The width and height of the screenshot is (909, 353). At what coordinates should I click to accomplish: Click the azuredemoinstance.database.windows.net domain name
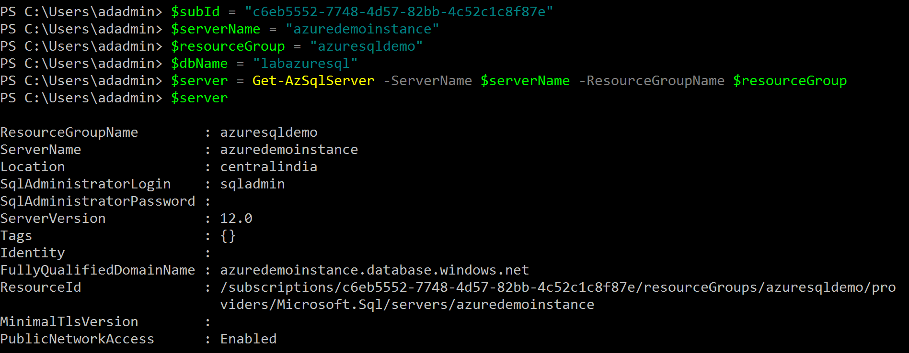pyautogui.click(x=374, y=270)
